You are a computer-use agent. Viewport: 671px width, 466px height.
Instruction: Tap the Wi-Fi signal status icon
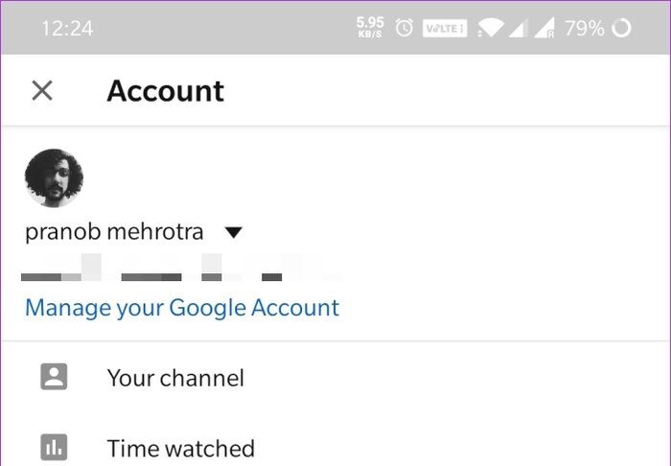click(490, 28)
